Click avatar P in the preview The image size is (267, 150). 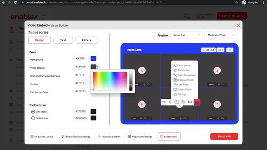click(142, 104)
